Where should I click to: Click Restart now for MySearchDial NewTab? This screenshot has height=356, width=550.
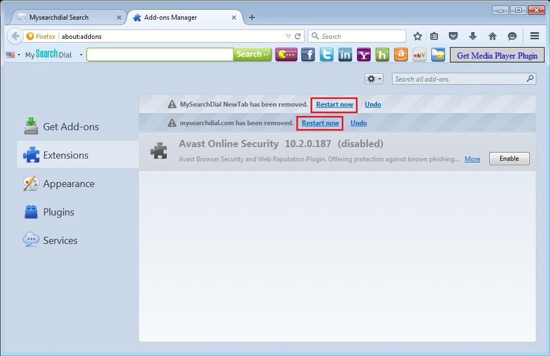click(334, 104)
